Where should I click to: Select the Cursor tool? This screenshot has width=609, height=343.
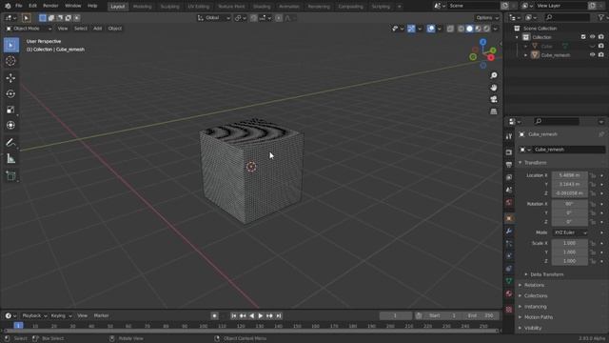tap(10, 61)
